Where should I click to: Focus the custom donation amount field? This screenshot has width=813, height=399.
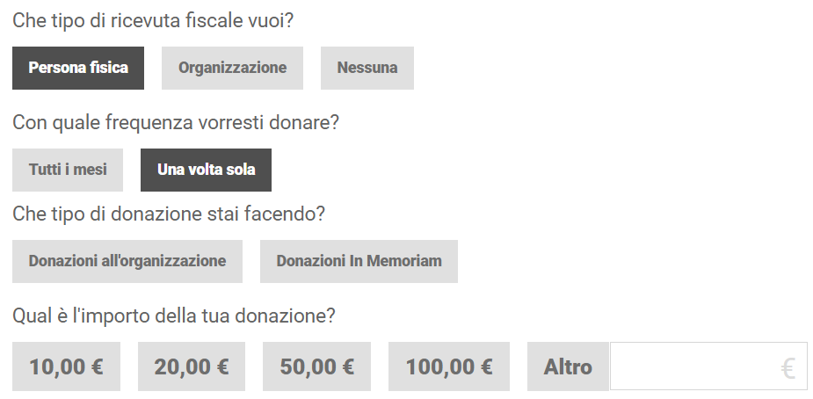click(x=694, y=366)
